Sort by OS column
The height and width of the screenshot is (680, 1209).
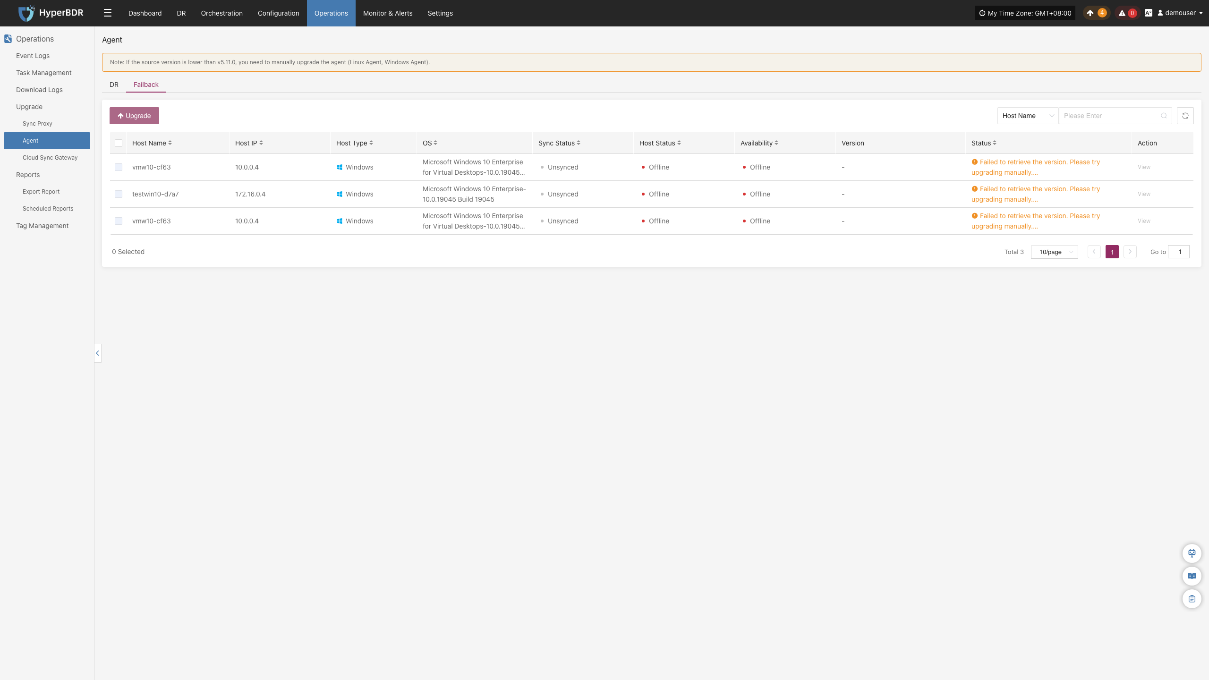pyautogui.click(x=435, y=143)
